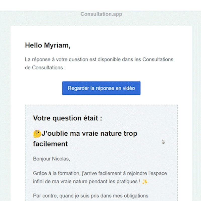Click the word "obligations" in the last line
Screen dimensions: 201x201
tap(137, 195)
